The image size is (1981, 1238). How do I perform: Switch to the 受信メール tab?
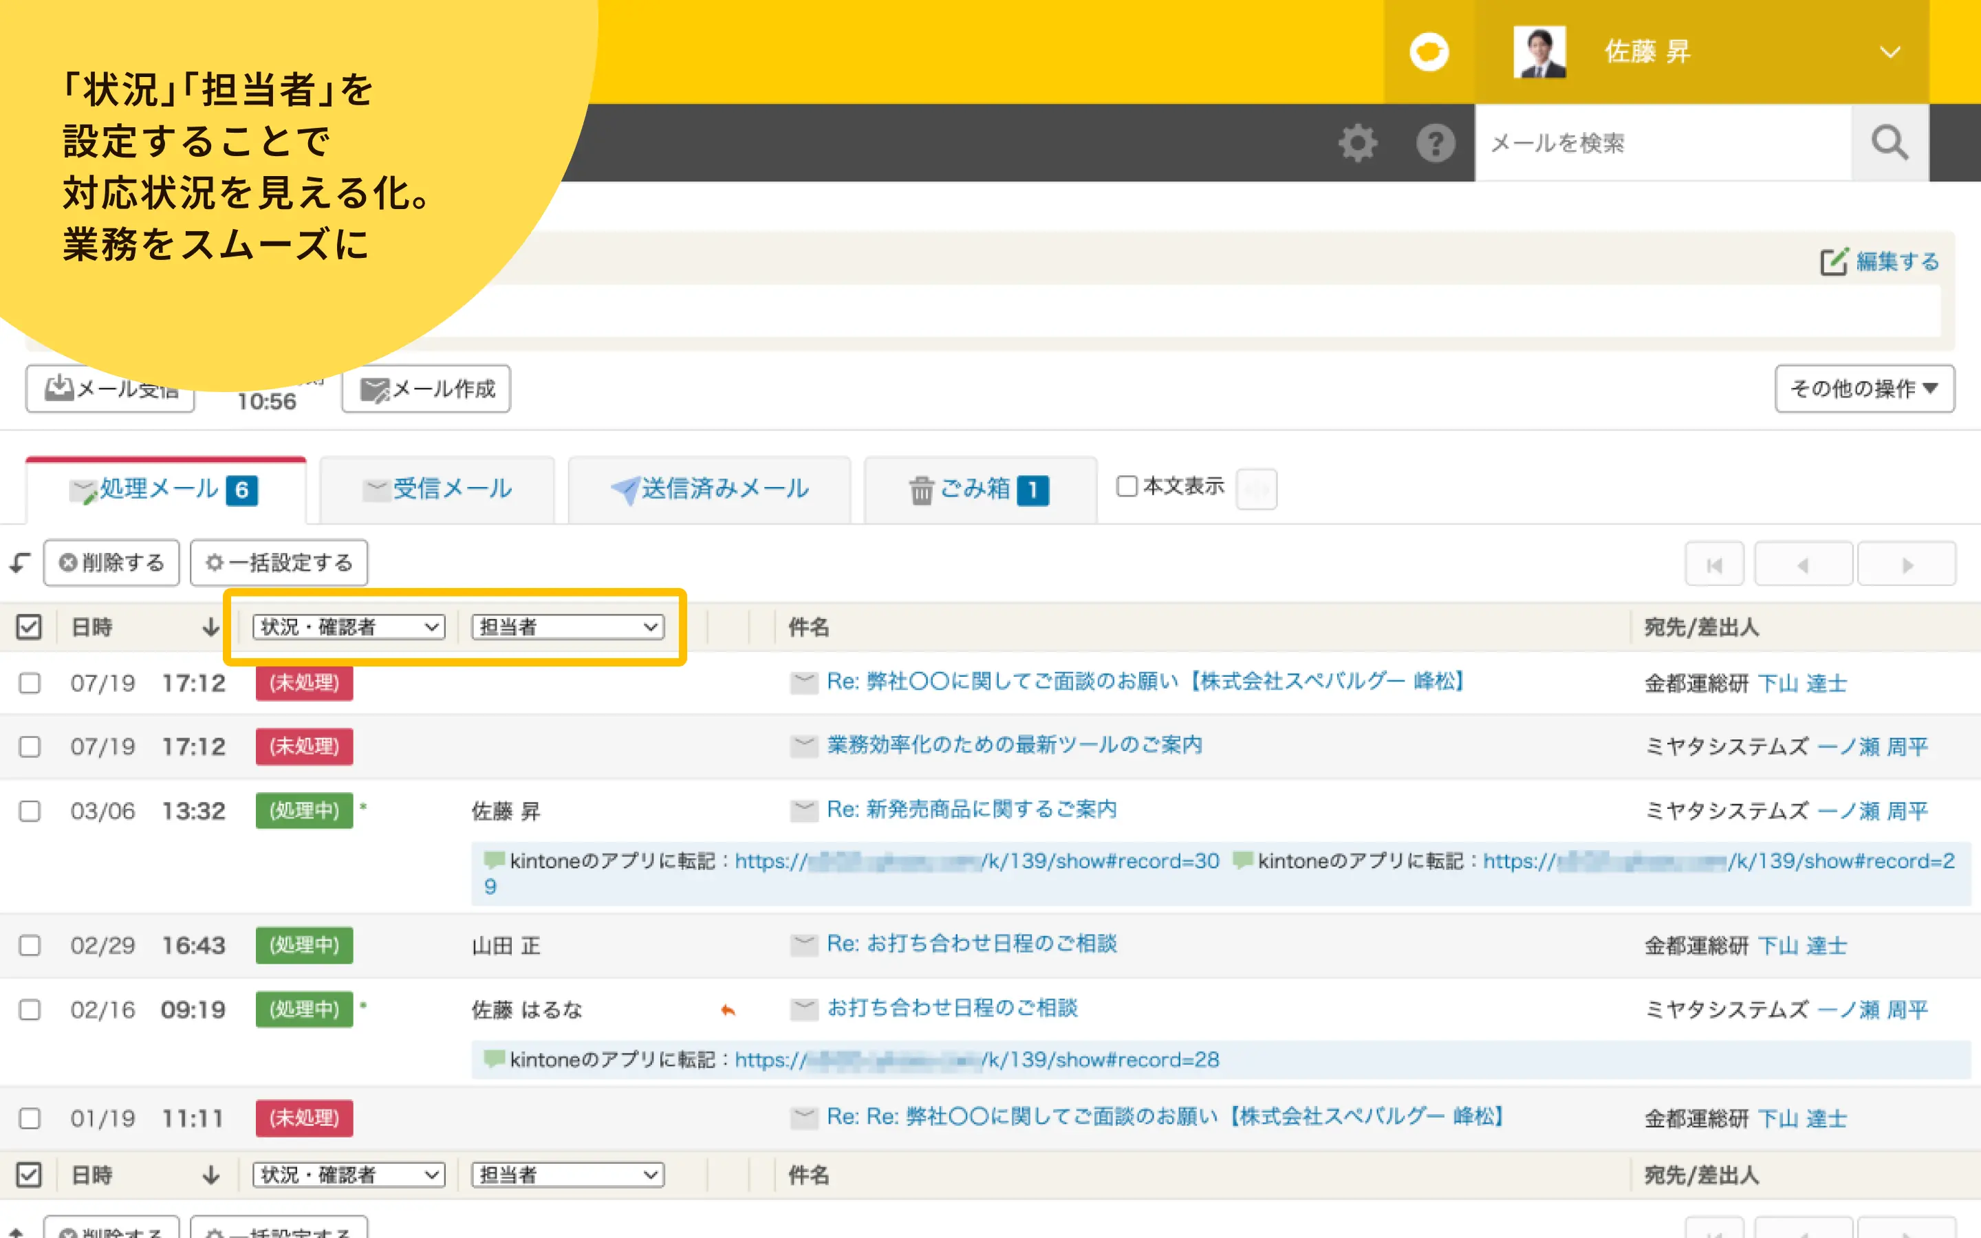[438, 490]
